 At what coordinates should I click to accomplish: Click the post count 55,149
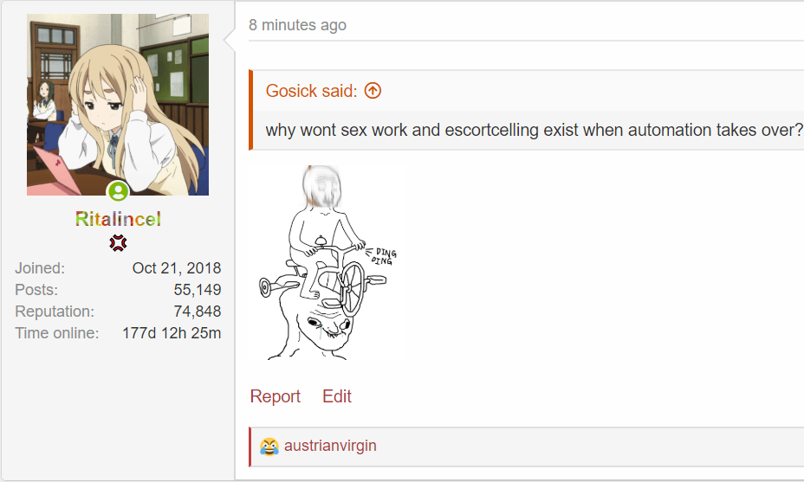[x=198, y=290]
